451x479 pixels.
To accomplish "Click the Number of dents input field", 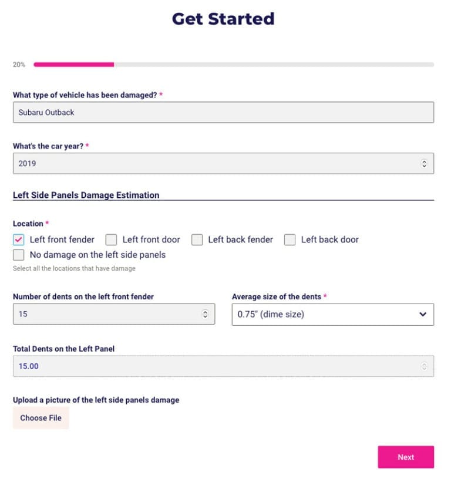I will coord(106,314).
